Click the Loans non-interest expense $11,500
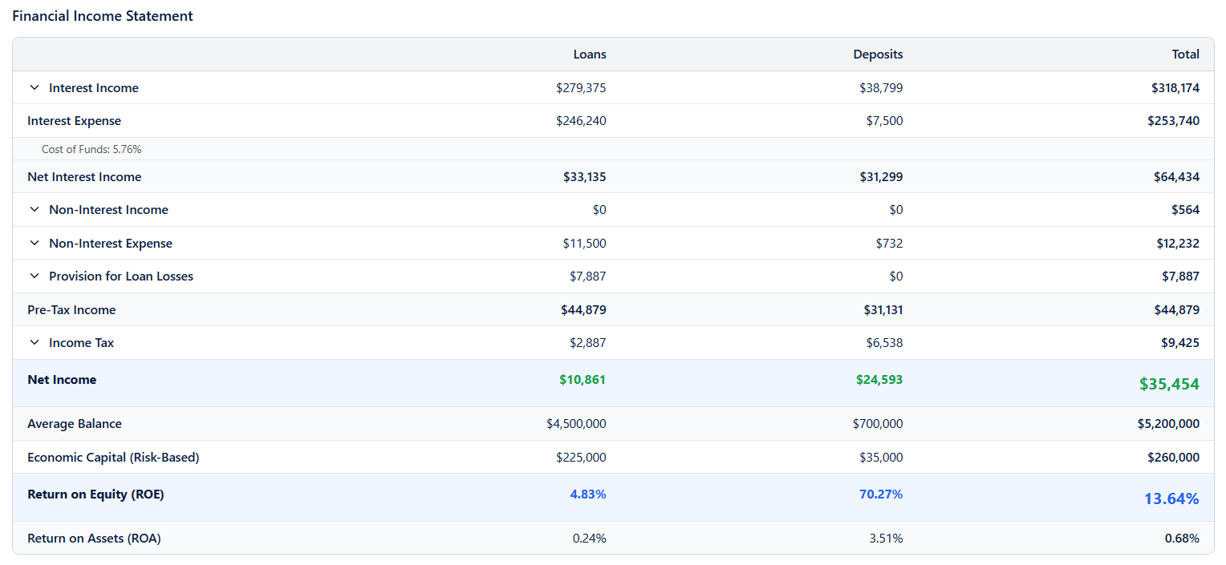Screen dimensions: 1226x565 584,244
